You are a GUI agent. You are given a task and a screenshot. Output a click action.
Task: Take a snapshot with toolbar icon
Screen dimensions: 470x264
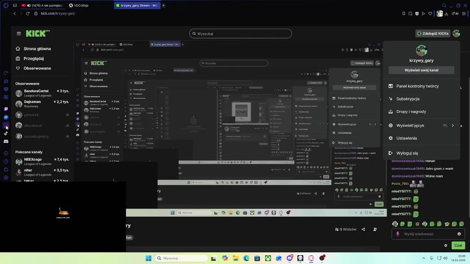(410, 14)
